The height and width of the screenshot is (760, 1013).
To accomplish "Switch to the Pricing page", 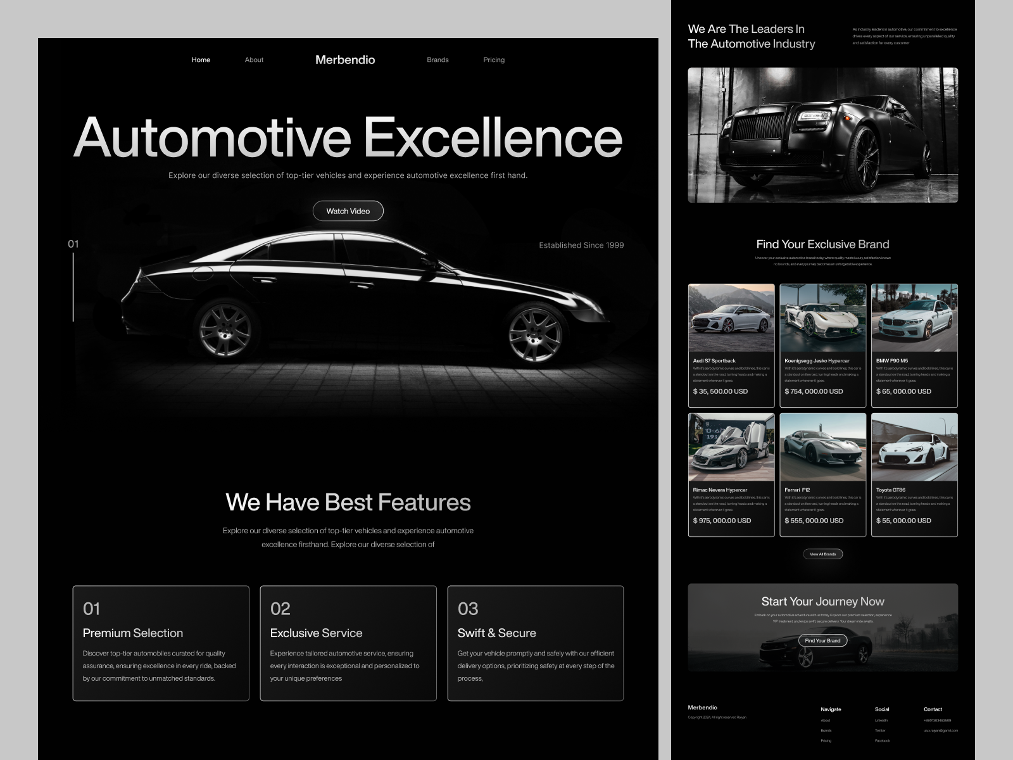I will pyautogui.click(x=494, y=60).
